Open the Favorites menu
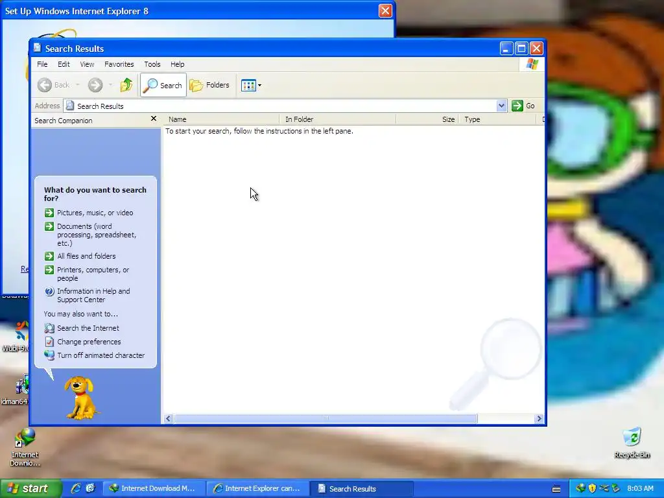 point(119,64)
